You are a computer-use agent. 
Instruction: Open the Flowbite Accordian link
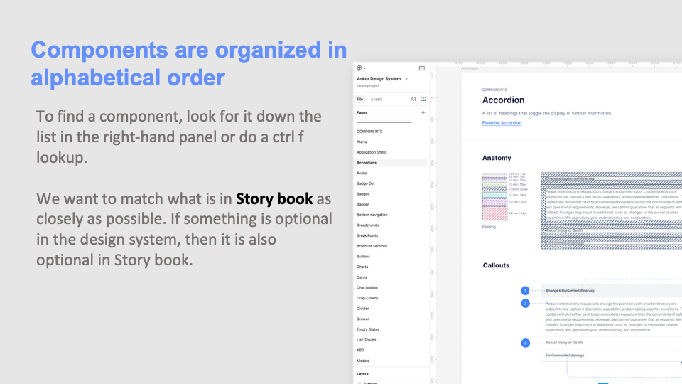click(x=502, y=123)
